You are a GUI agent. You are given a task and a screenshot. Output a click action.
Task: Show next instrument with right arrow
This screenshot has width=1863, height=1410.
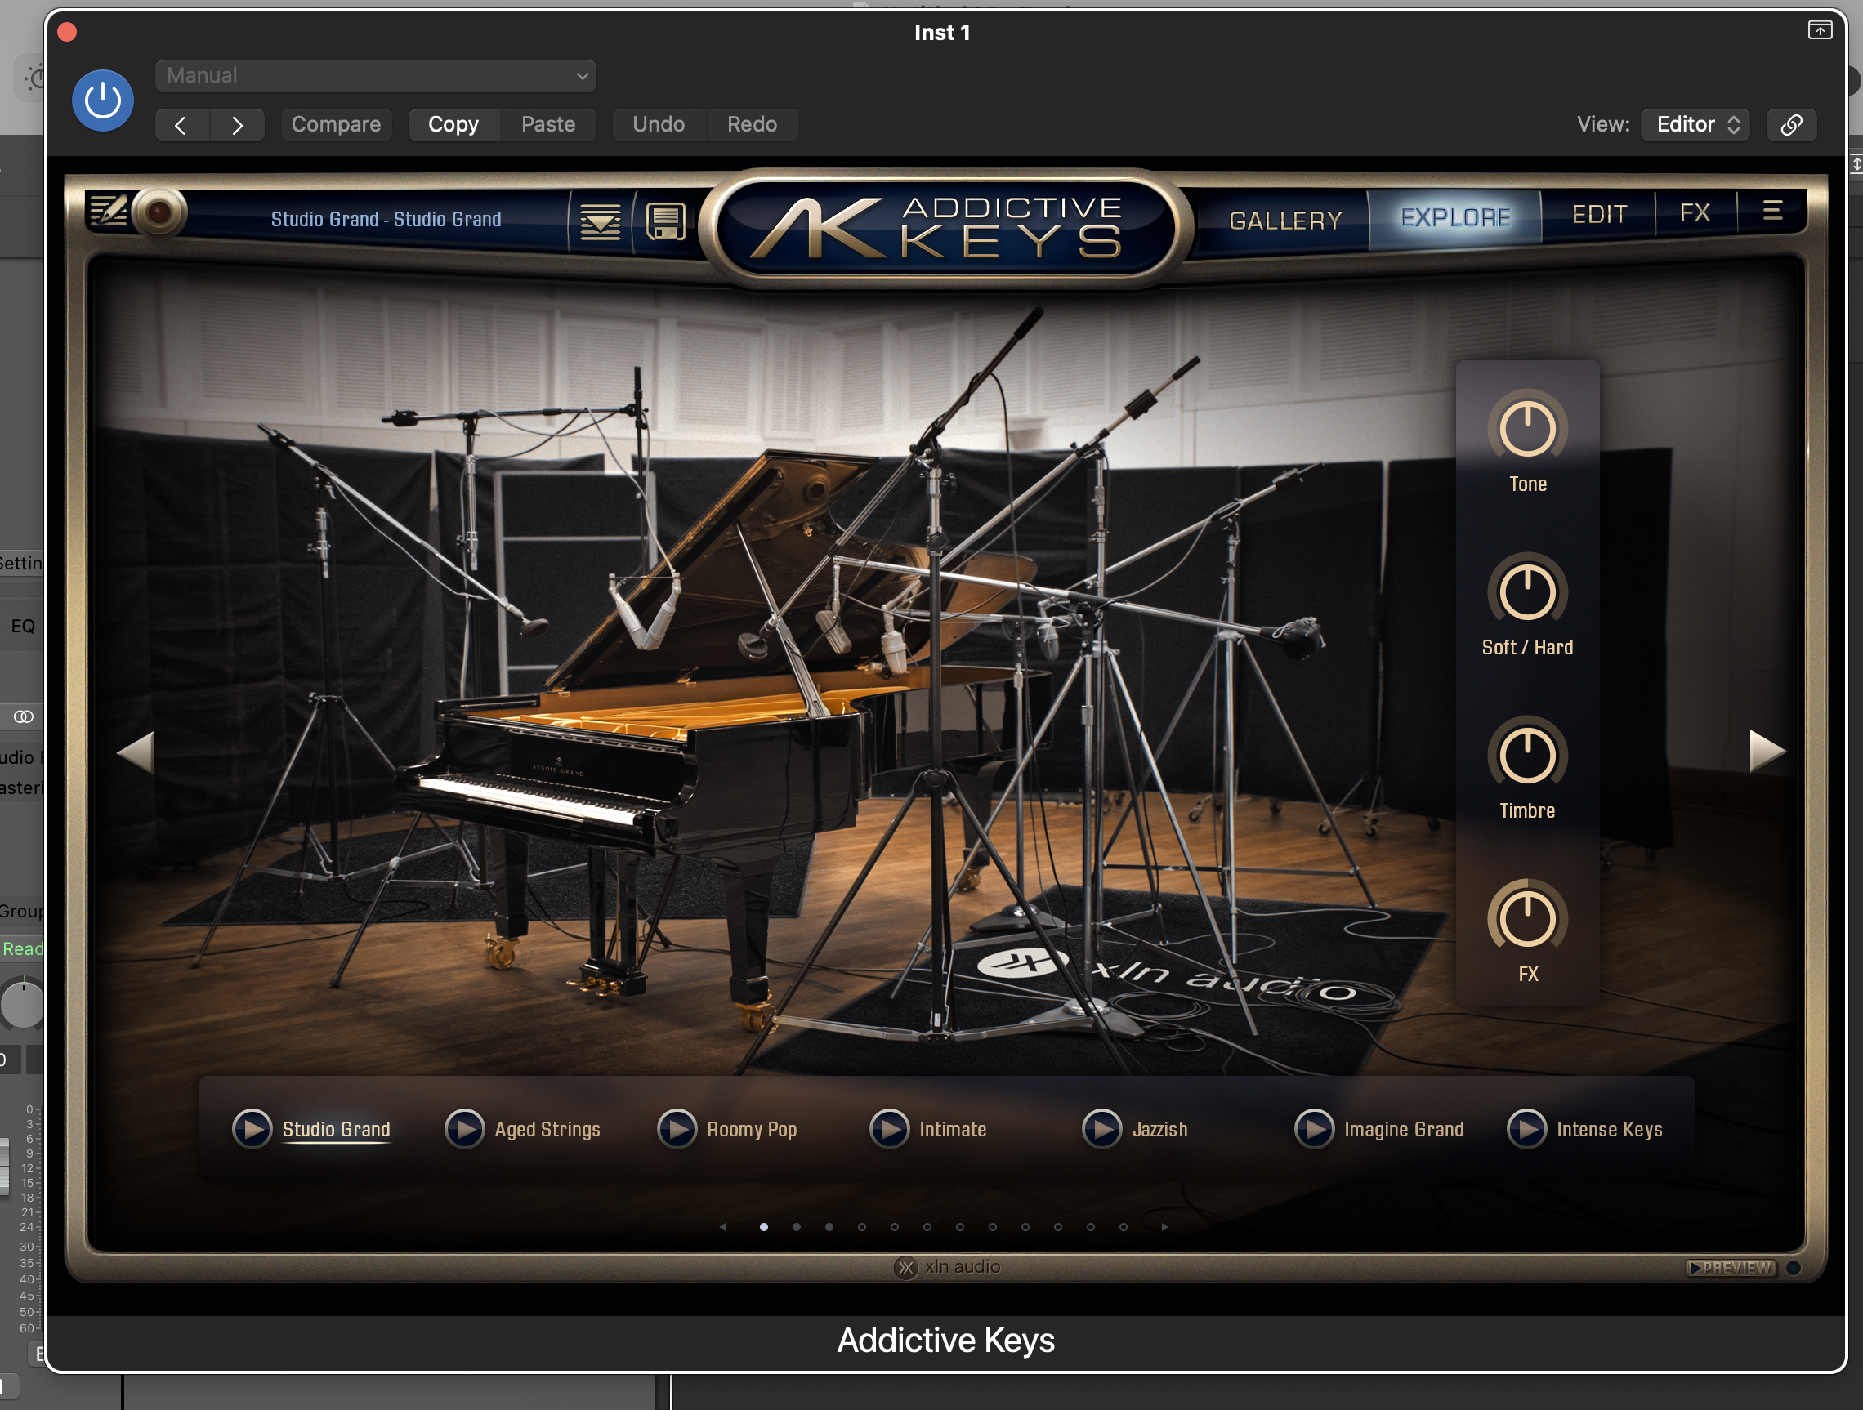(x=1767, y=751)
